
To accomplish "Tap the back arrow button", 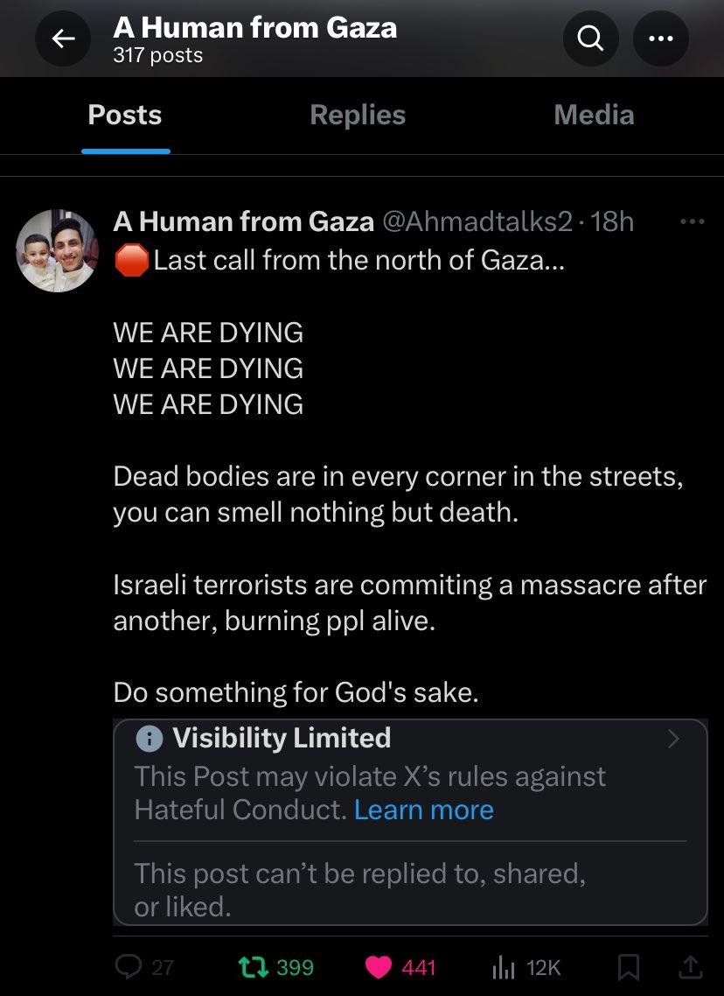I will click(x=62, y=38).
